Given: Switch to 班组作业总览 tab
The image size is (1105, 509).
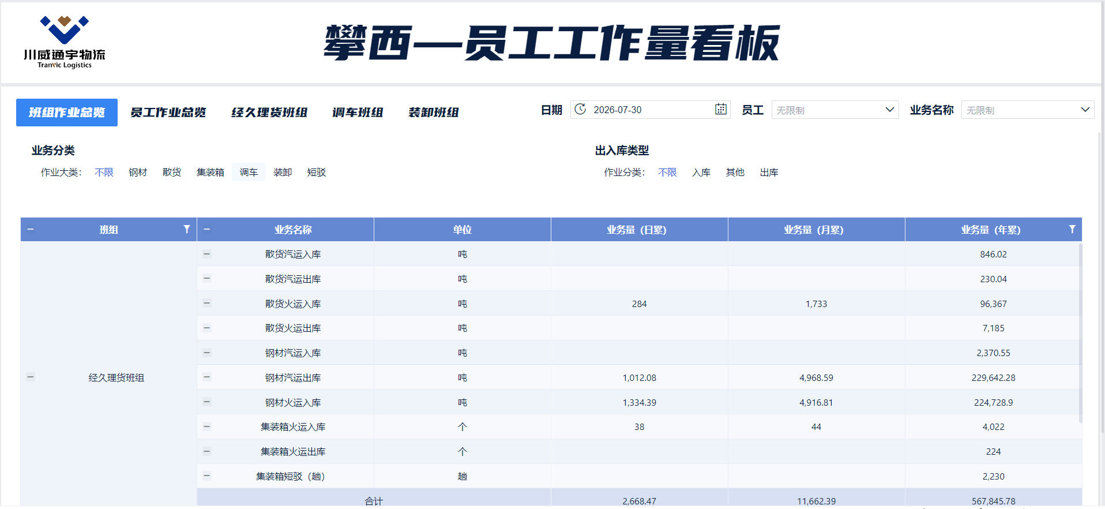Looking at the screenshot, I should pyautogui.click(x=67, y=113).
